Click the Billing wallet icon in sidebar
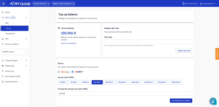Screen dimensions: 219x107 tap(3, 18)
